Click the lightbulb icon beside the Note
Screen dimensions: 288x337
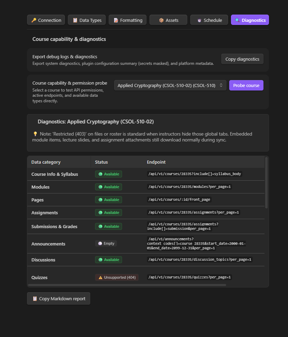[35, 134]
